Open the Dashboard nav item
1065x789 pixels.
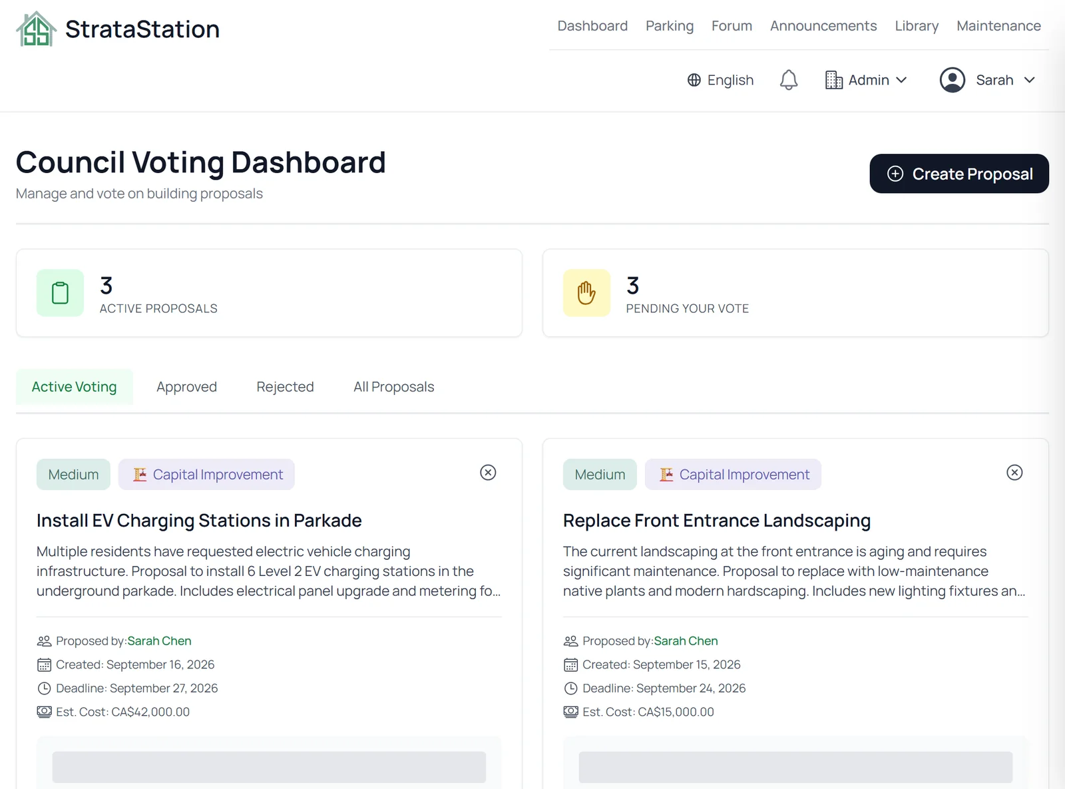click(592, 26)
